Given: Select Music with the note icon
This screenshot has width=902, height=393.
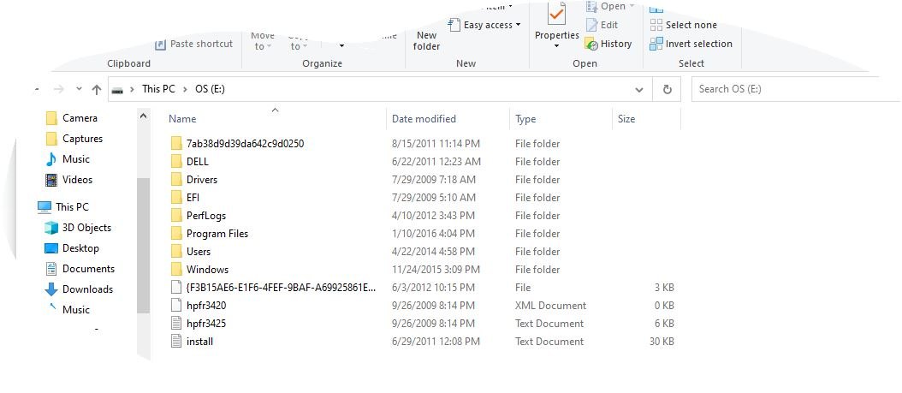Looking at the screenshot, I should [x=68, y=158].
